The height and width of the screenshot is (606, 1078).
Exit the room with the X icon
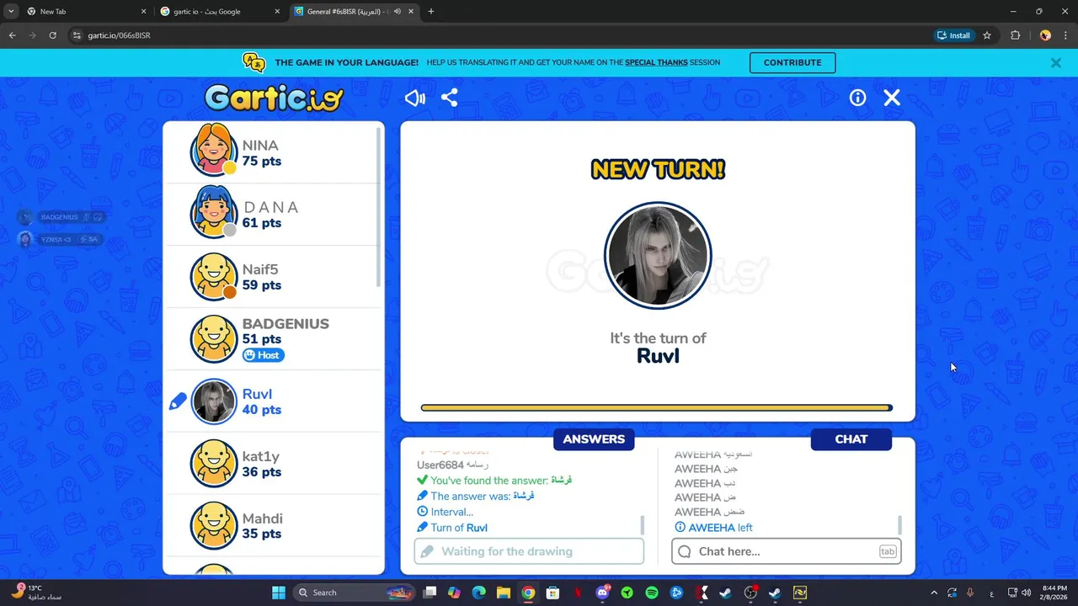[x=892, y=98]
